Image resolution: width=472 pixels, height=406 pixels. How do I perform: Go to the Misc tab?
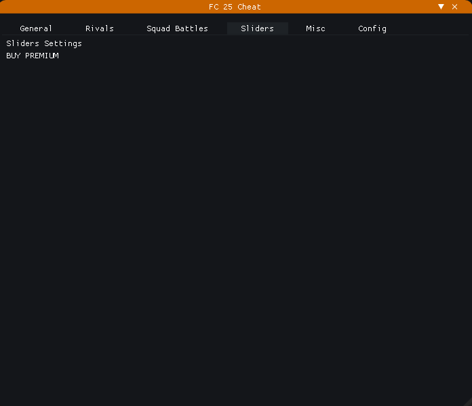[x=315, y=28]
